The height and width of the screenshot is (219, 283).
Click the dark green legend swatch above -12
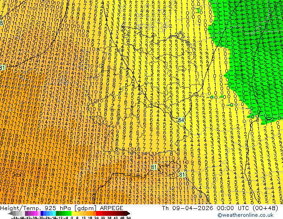(58, 213)
